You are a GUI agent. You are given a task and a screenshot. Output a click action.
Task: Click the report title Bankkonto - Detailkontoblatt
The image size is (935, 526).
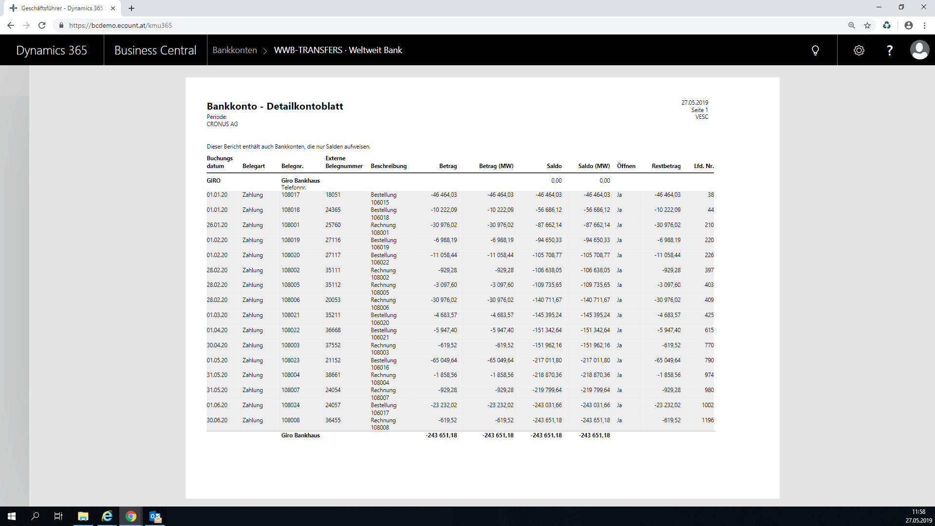(x=275, y=106)
